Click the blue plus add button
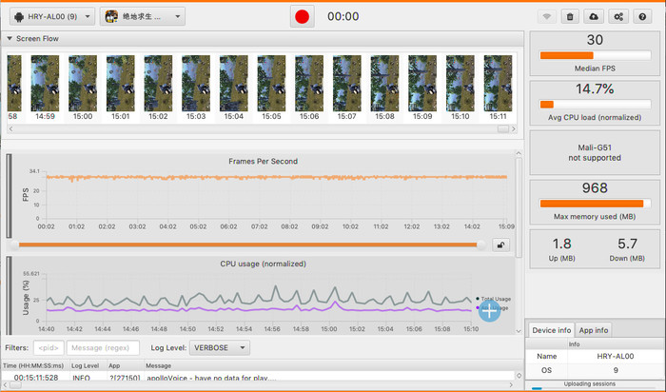The image size is (666, 392). (489, 310)
